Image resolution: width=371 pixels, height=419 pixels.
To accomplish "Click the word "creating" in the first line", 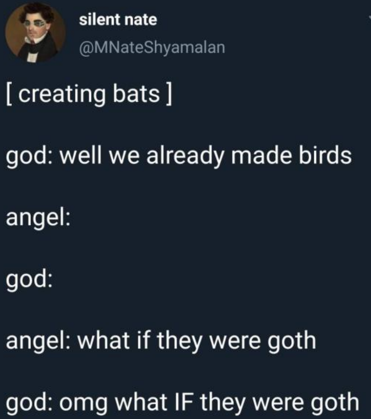I will tap(59, 95).
